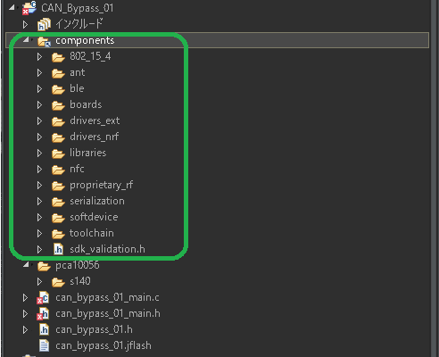The image size is (439, 357).
Task: Click the can_bypass_01_main.c file icon with error
Action: (x=43, y=297)
